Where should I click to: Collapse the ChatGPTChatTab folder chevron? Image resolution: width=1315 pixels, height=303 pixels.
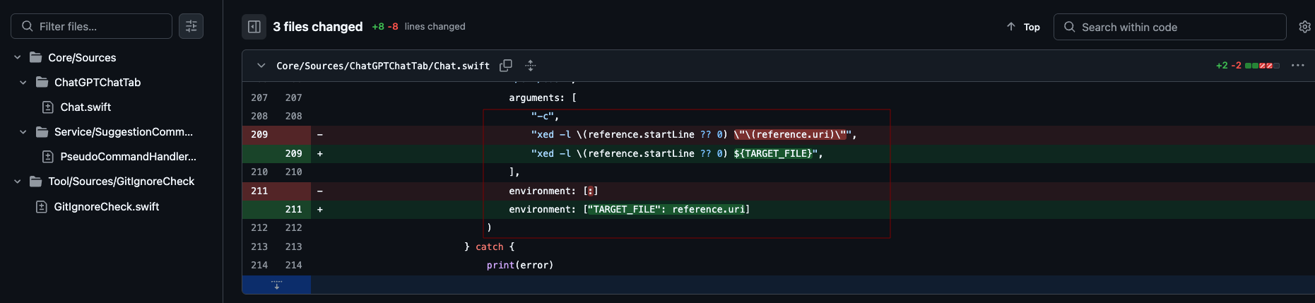pyautogui.click(x=23, y=82)
